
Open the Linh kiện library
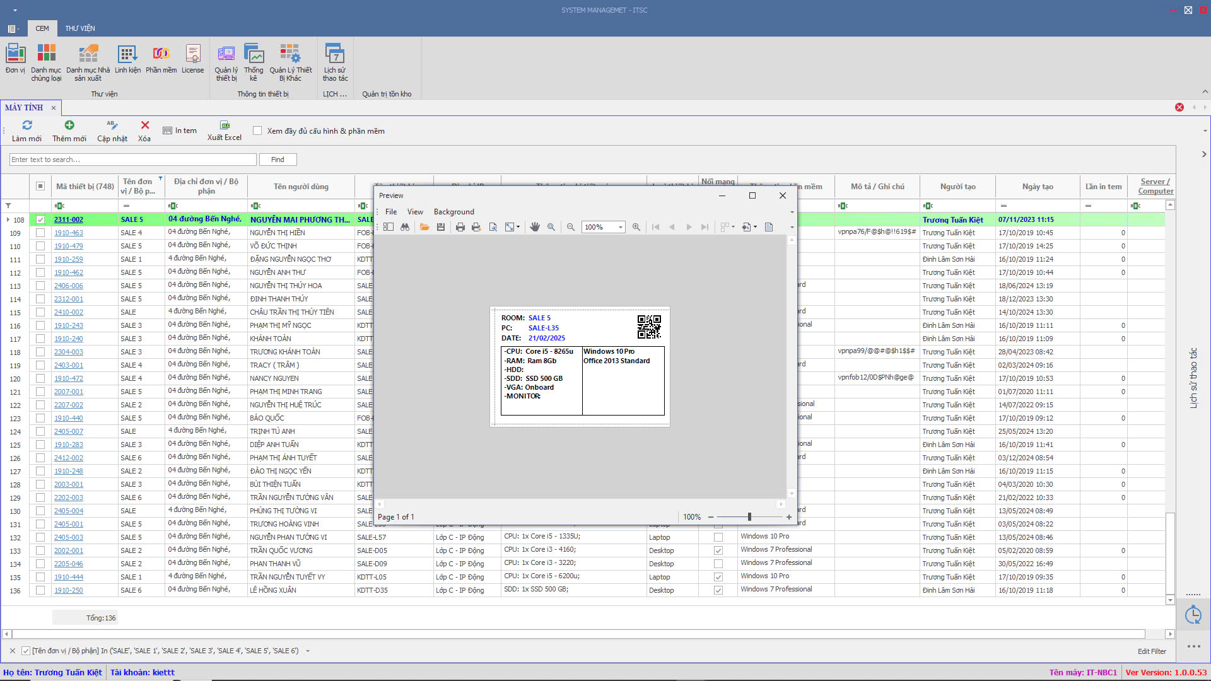127,59
